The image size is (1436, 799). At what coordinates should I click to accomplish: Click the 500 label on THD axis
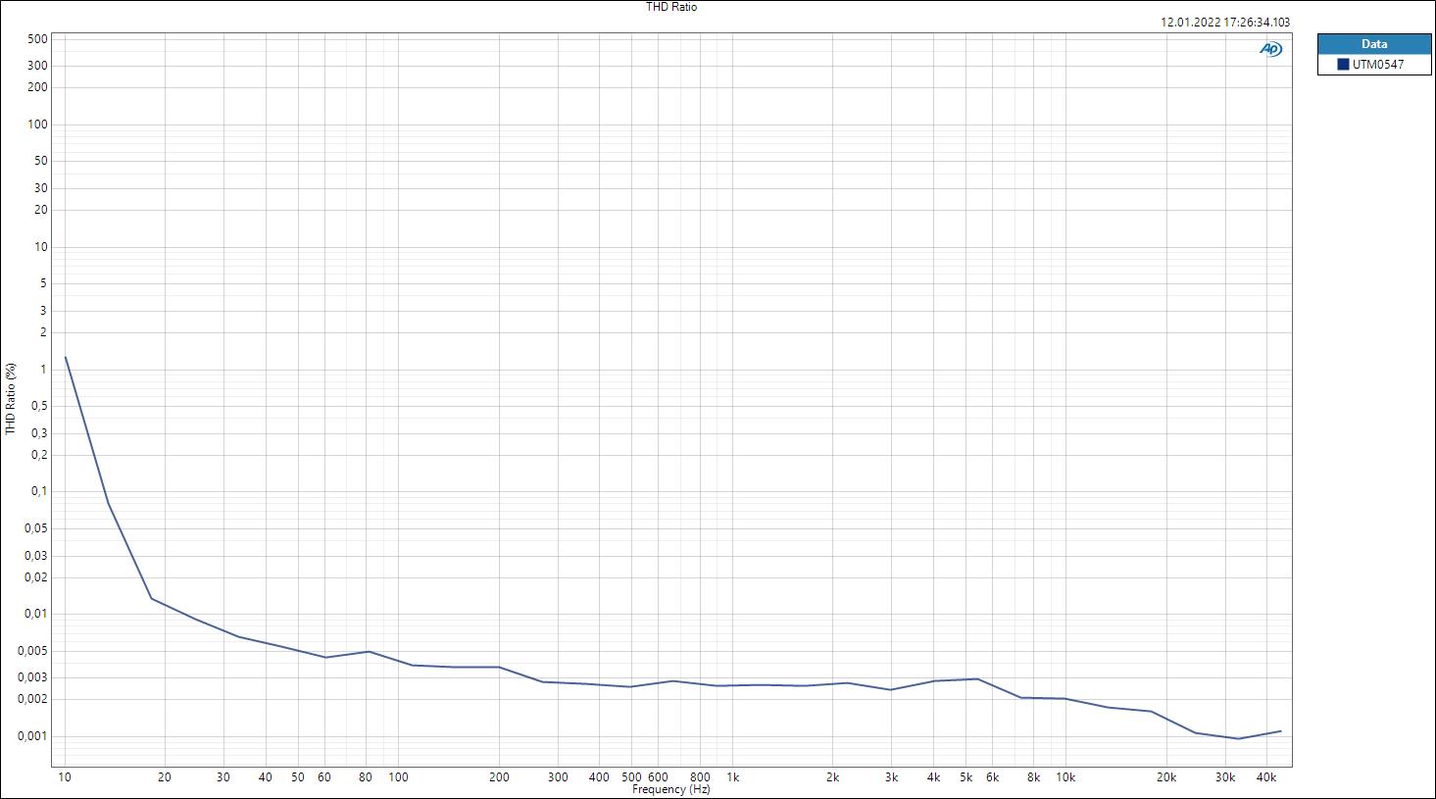(38, 39)
